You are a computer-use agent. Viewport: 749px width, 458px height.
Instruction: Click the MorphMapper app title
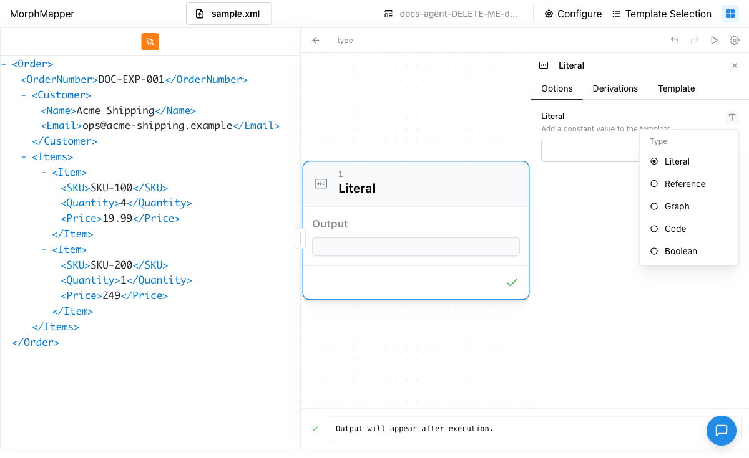(42, 14)
